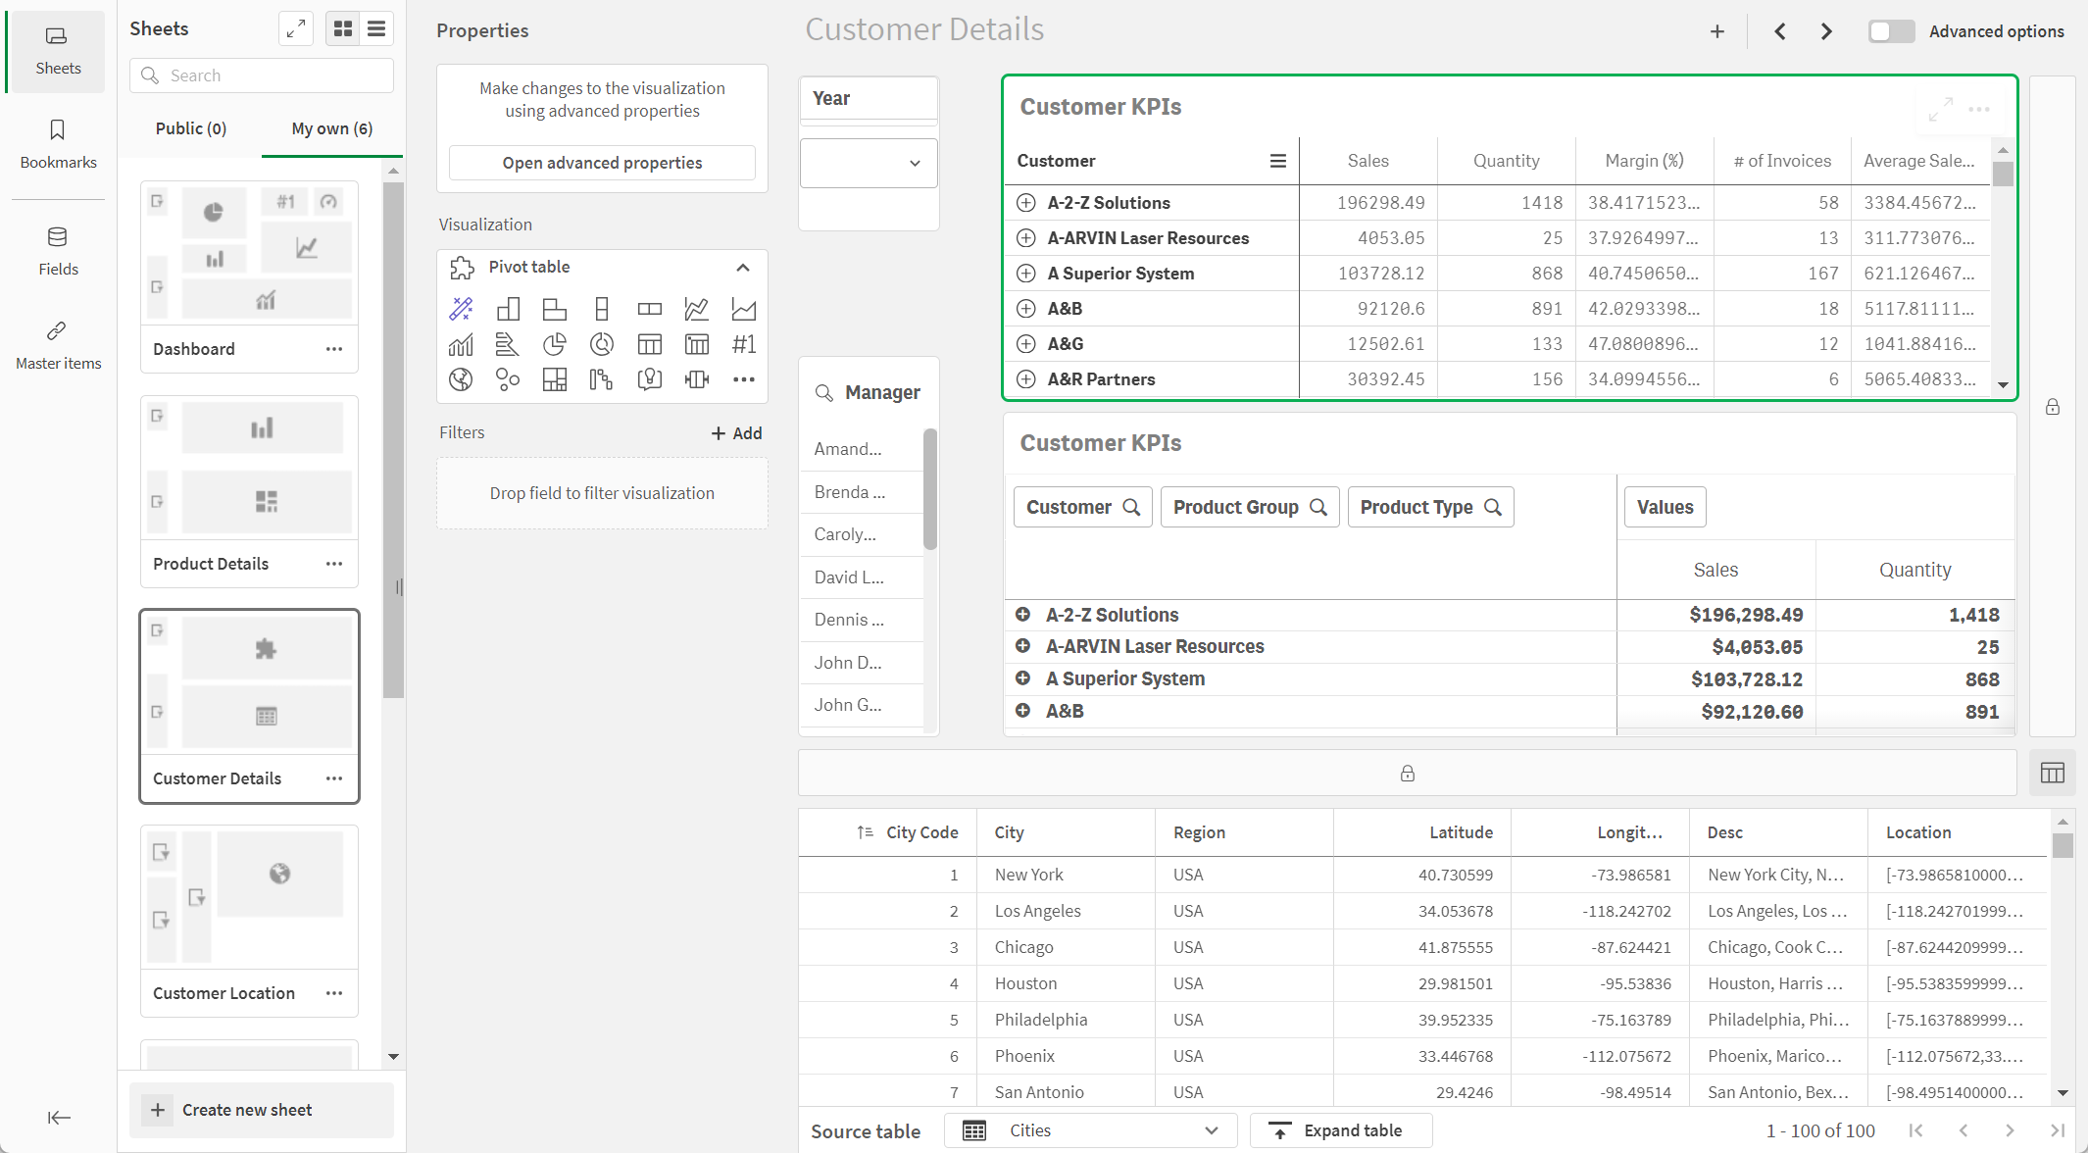The height and width of the screenshot is (1153, 2088).
Task: Click Open advanced properties button
Action: pos(602,162)
